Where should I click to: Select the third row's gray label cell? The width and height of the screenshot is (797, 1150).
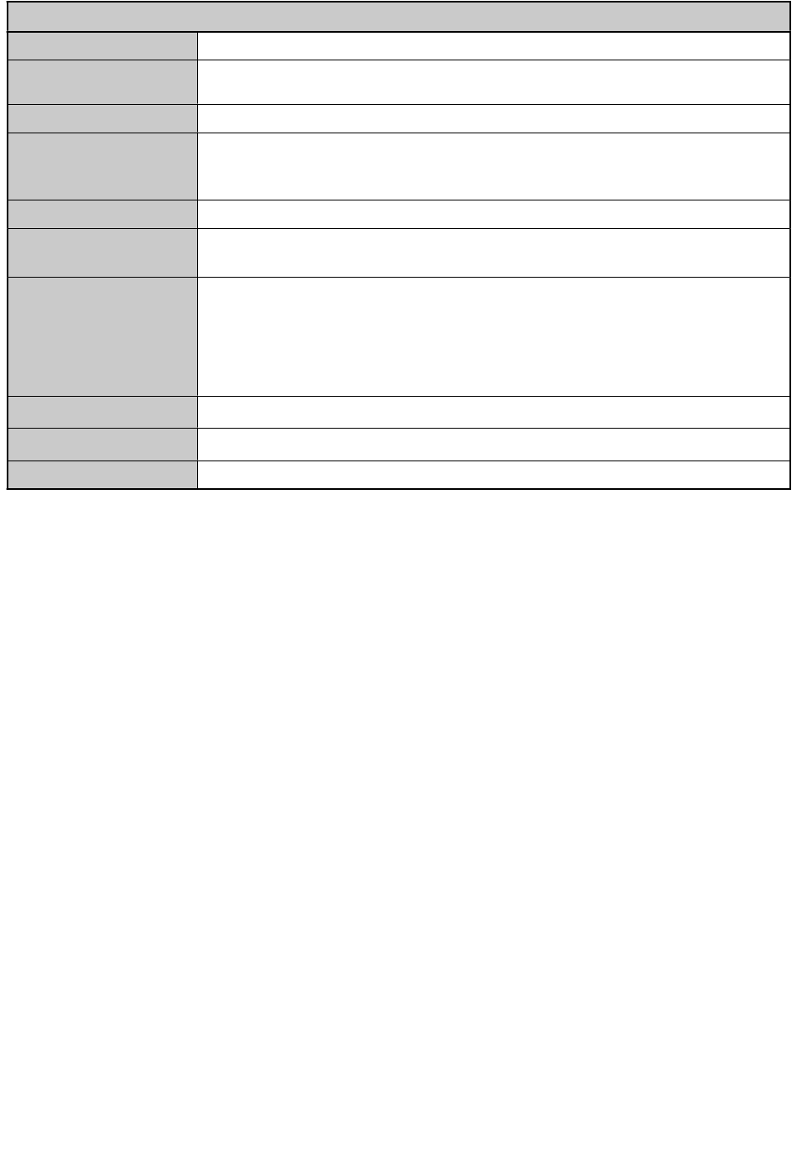point(102,118)
